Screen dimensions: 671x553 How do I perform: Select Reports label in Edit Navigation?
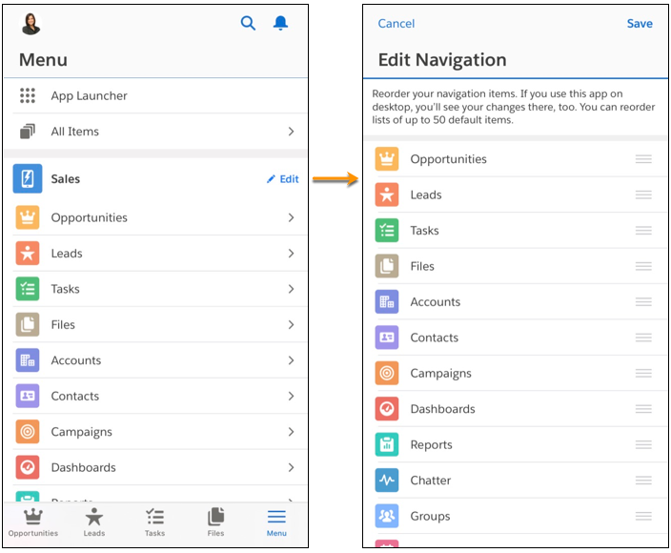(x=431, y=445)
